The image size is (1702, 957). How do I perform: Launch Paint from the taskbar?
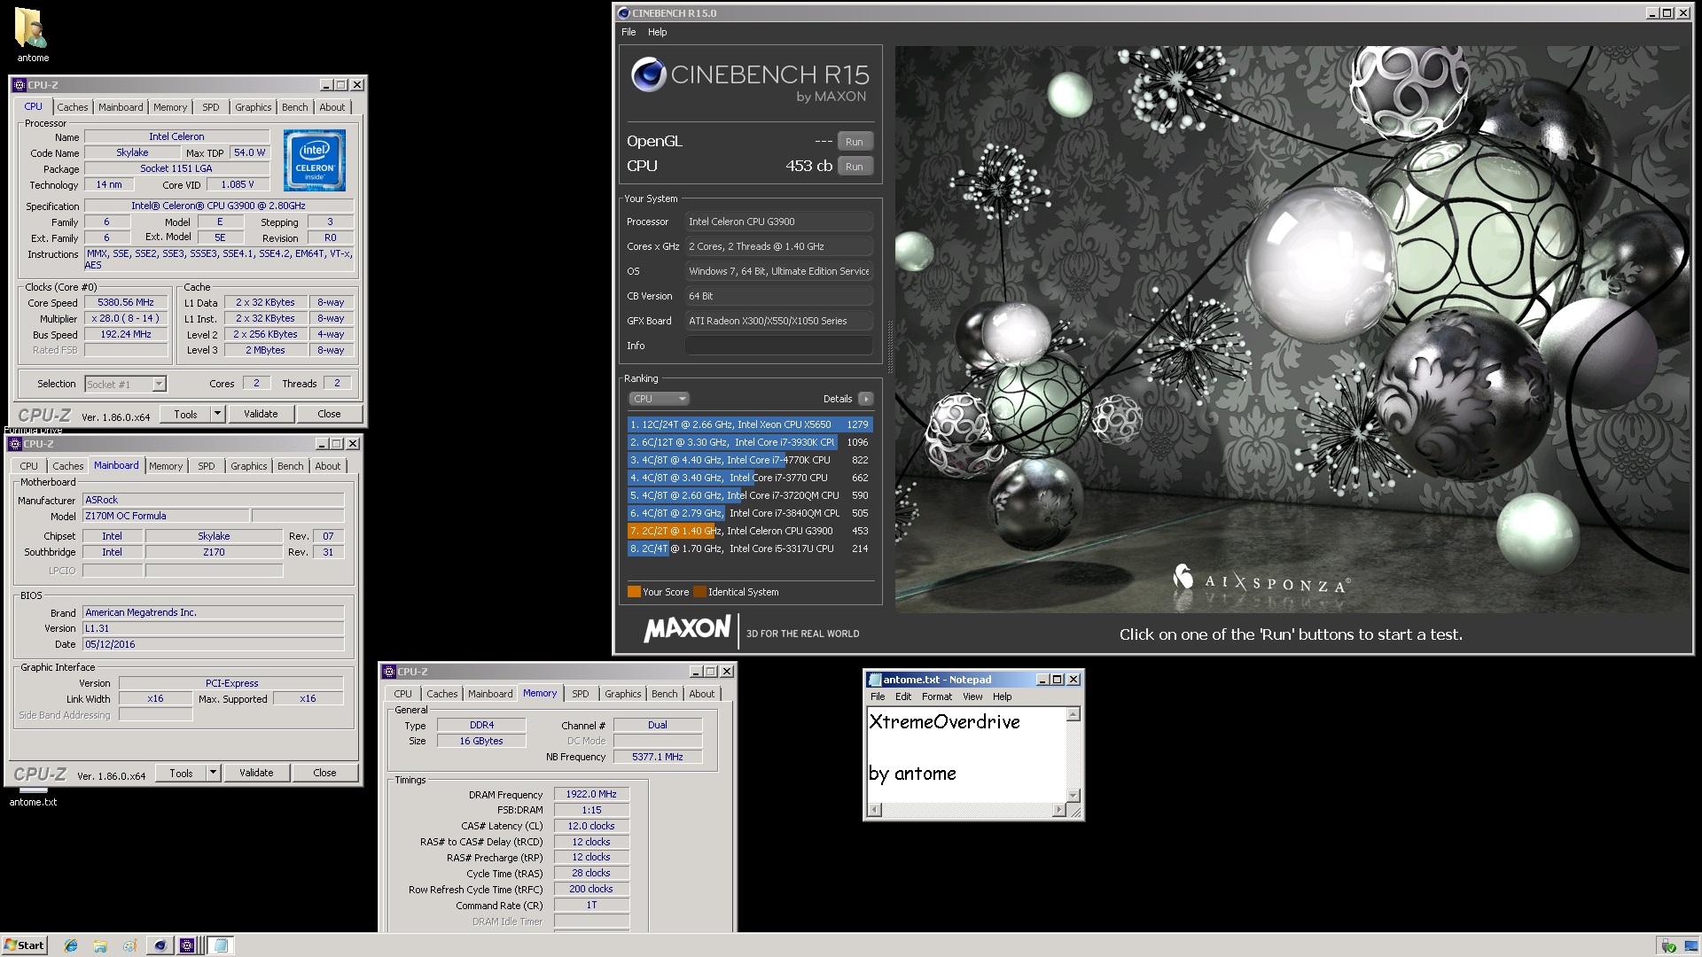[x=129, y=945]
